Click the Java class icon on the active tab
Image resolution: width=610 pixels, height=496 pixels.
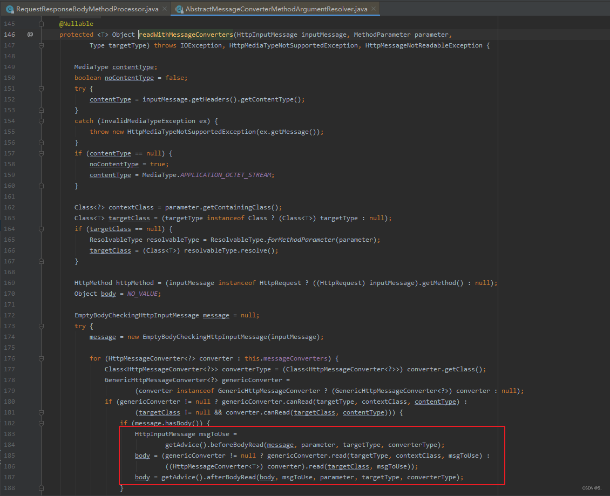point(178,9)
